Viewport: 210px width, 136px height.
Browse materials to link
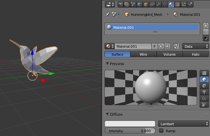(x=110, y=46)
